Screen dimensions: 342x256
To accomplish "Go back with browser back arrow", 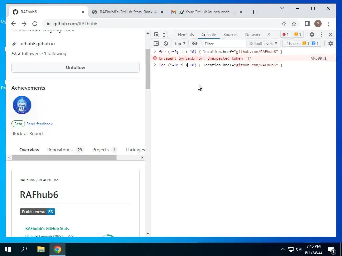I will (13, 24).
